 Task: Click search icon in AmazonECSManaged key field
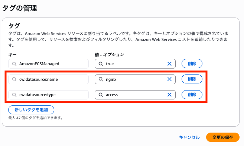tap(14, 64)
